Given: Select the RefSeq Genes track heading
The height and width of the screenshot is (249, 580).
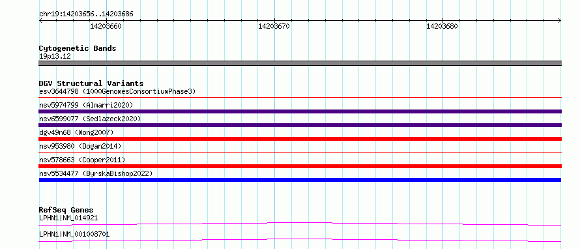Looking at the screenshot, I should [x=66, y=210].
